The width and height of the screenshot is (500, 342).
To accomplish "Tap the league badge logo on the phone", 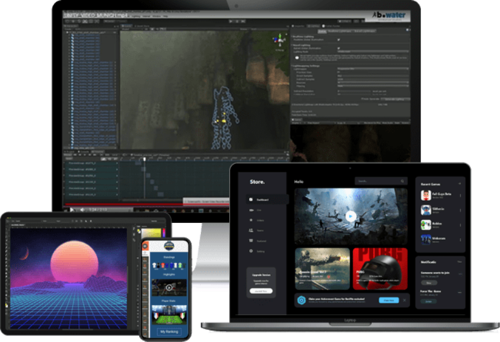I will (x=169, y=246).
